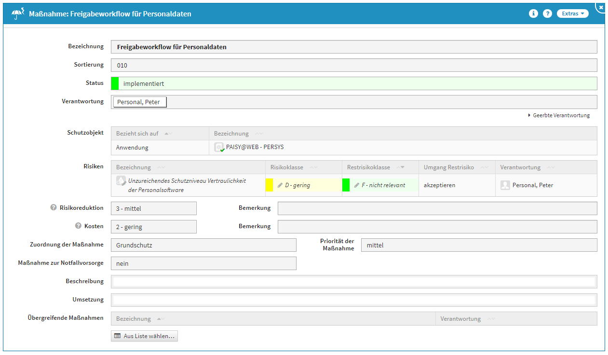Open the help question mark icon
Viewport: 608px width, 355px height.
pos(547,14)
